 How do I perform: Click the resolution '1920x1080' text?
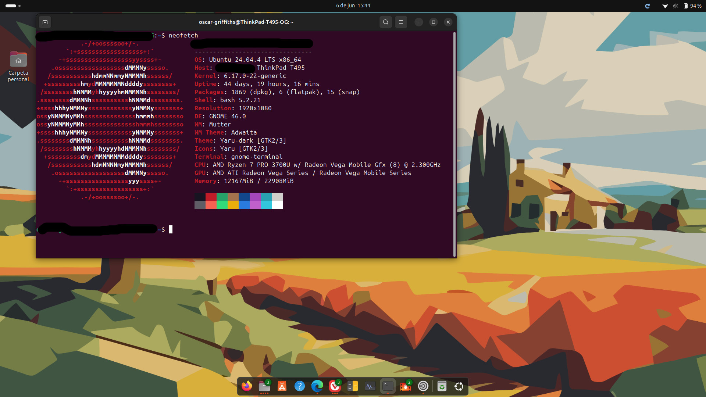(255, 108)
